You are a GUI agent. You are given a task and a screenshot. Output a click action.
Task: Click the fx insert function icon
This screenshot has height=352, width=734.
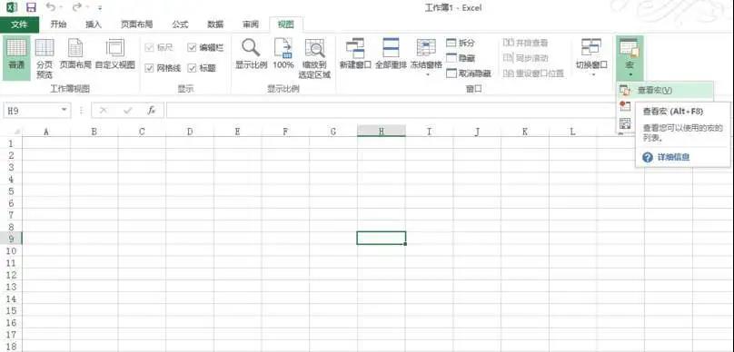click(151, 111)
